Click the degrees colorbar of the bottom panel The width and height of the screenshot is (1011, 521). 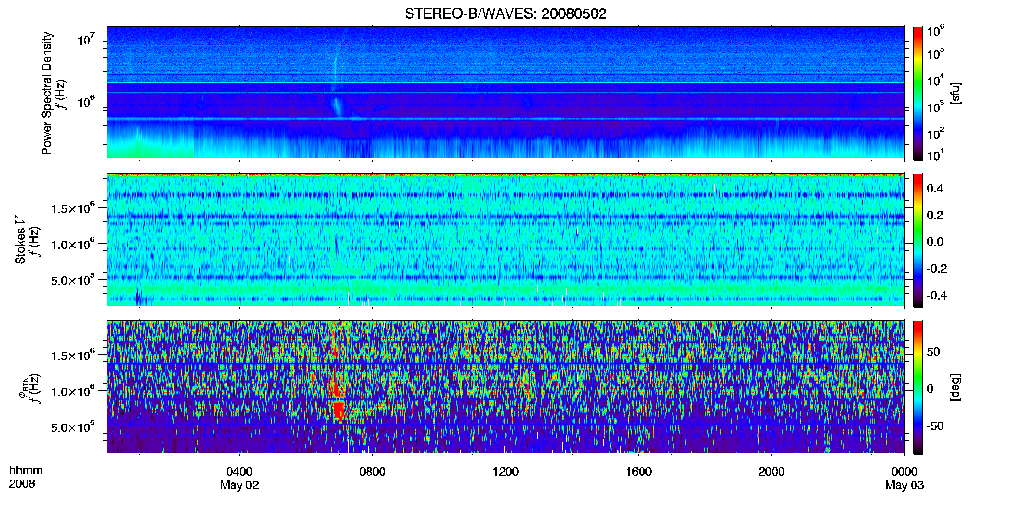918,387
